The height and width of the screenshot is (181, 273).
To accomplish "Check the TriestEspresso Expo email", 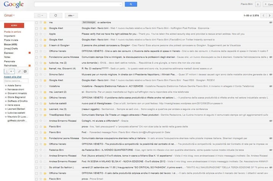I will [x=36, y=115].
